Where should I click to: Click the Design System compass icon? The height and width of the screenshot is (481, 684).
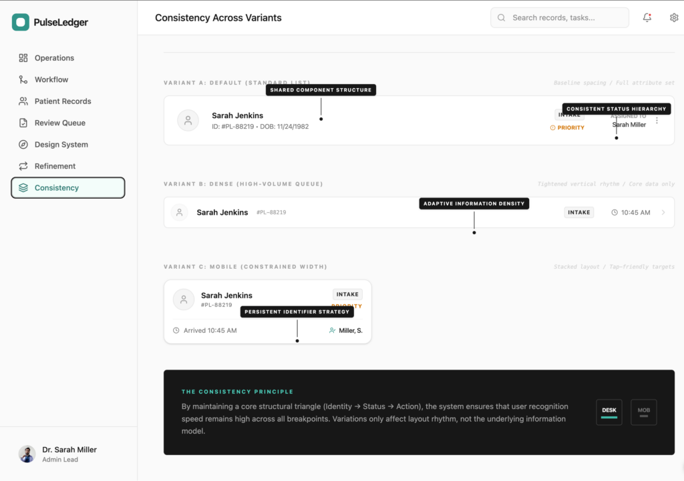click(x=23, y=144)
